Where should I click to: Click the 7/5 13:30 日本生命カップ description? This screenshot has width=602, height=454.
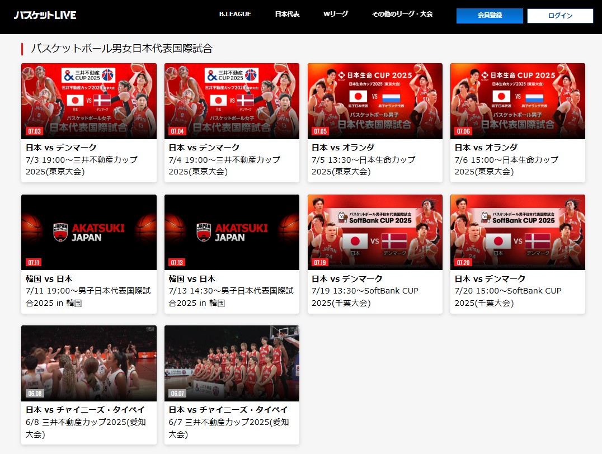click(364, 166)
